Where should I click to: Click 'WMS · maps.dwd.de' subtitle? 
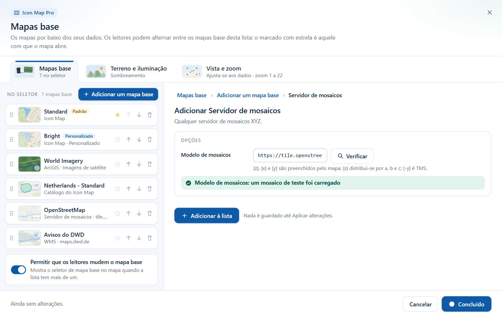point(67,242)
